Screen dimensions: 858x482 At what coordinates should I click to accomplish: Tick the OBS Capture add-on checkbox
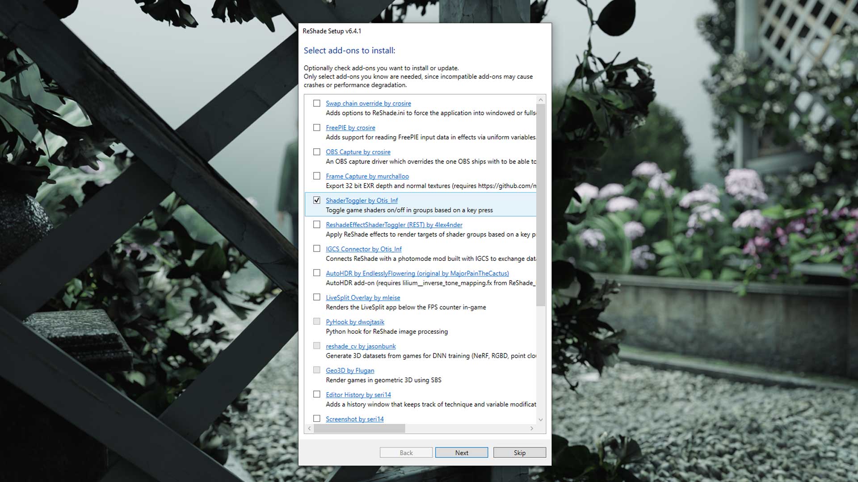pos(317,152)
